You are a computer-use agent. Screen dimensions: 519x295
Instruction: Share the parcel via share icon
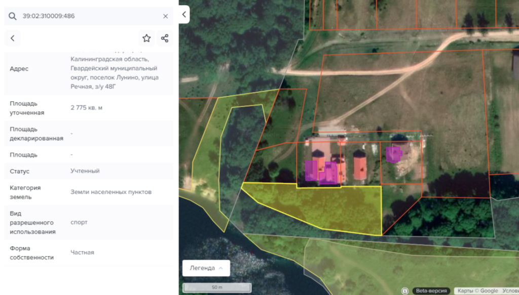pos(165,38)
